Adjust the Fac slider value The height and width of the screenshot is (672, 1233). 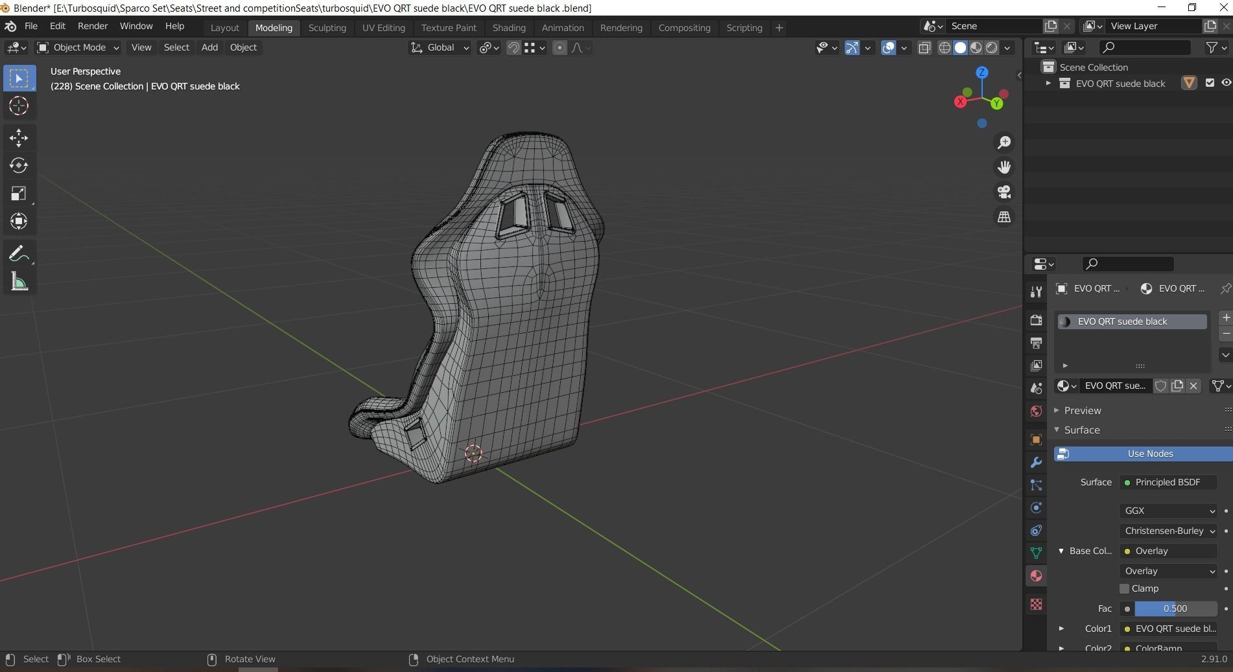pos(1175,608)
